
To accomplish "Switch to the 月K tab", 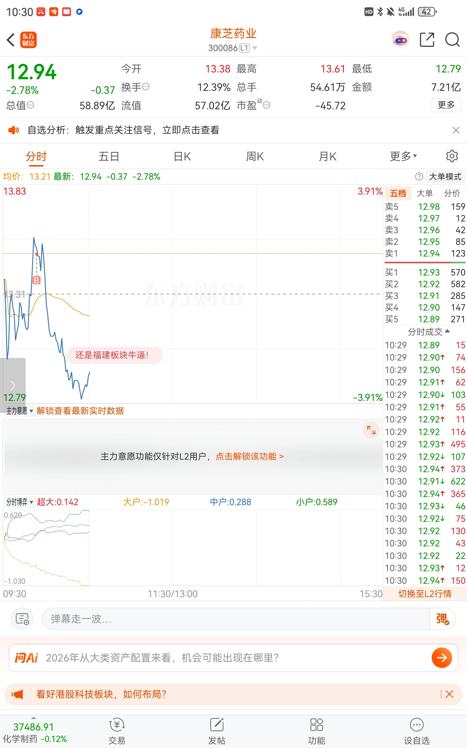I will coord(328,156).
